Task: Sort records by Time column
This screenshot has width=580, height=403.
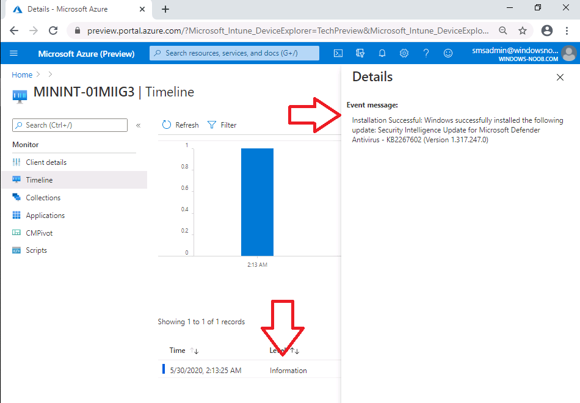Action: coord(184,350)
